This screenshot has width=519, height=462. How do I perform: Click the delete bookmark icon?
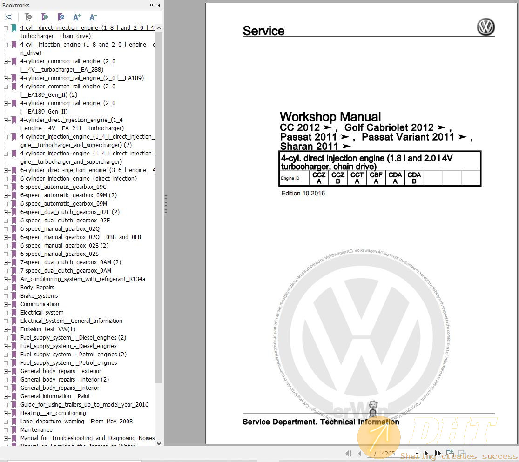pos(28,17)
